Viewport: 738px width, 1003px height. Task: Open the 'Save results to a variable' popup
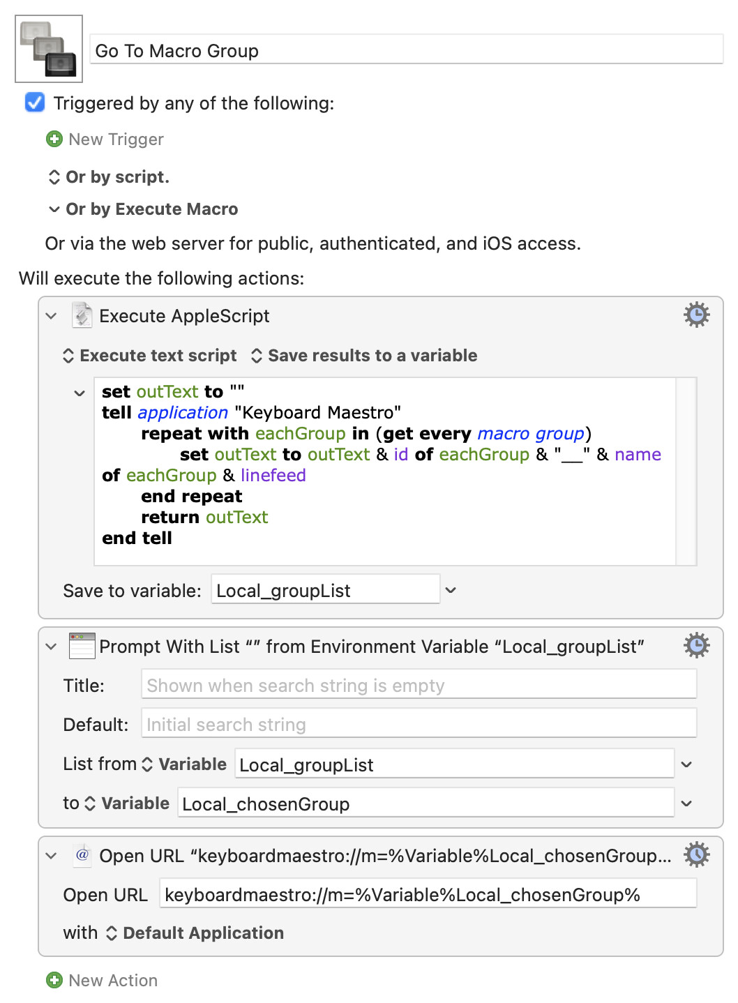[x=364, y=356]
